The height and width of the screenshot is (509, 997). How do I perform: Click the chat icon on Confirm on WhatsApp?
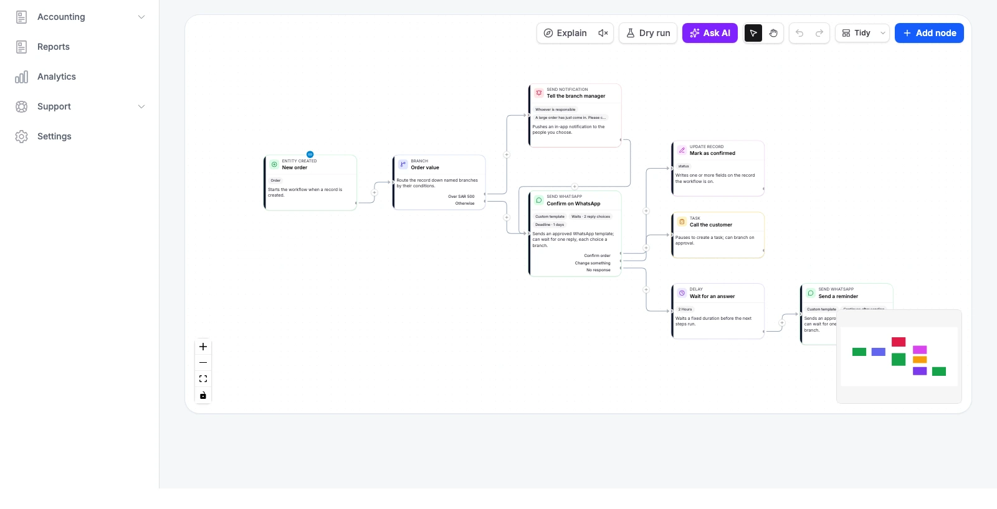(539, 200)
